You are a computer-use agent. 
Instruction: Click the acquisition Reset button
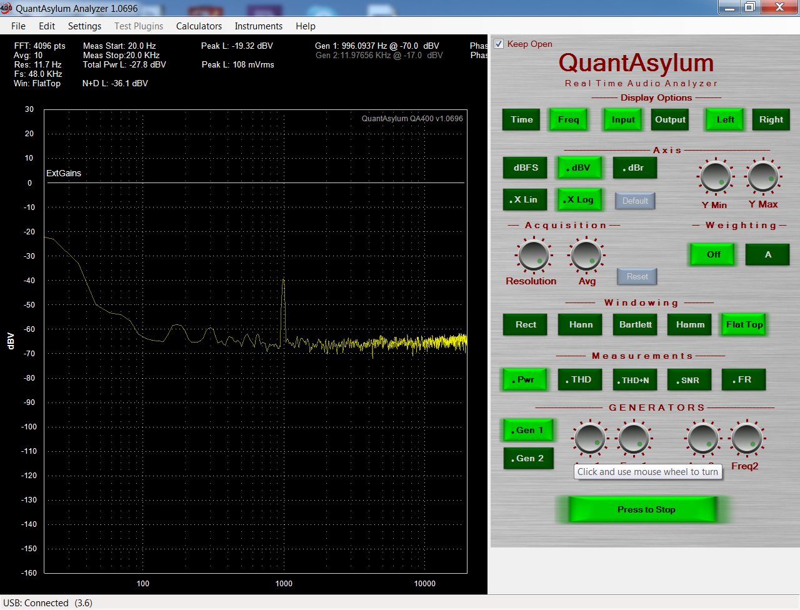[x=637, y=276]
